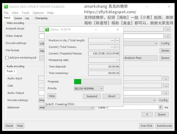
Task: Click the audio Delay input field
Action: (133, 107)
